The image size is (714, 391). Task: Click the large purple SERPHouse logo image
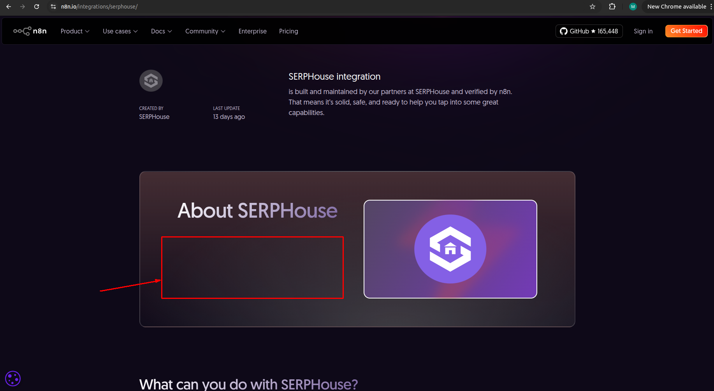click(450, 249)
